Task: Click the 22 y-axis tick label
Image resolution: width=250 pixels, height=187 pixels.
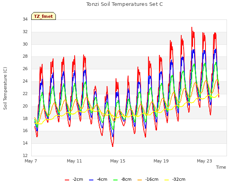Action: click(25, 93)
